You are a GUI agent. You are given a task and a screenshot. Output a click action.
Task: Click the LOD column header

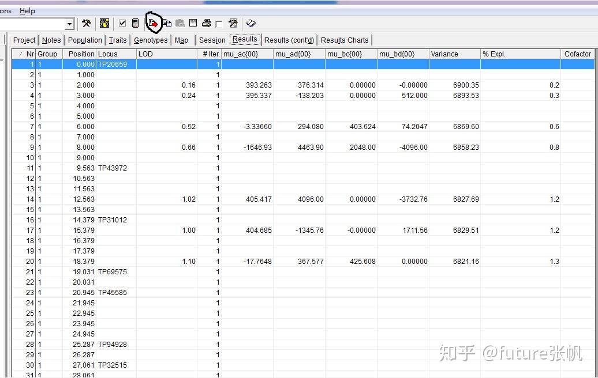pyautogui.click(x=167, y=54)
